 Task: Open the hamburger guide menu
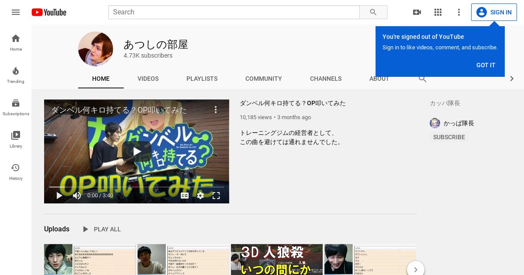(16, 12)
